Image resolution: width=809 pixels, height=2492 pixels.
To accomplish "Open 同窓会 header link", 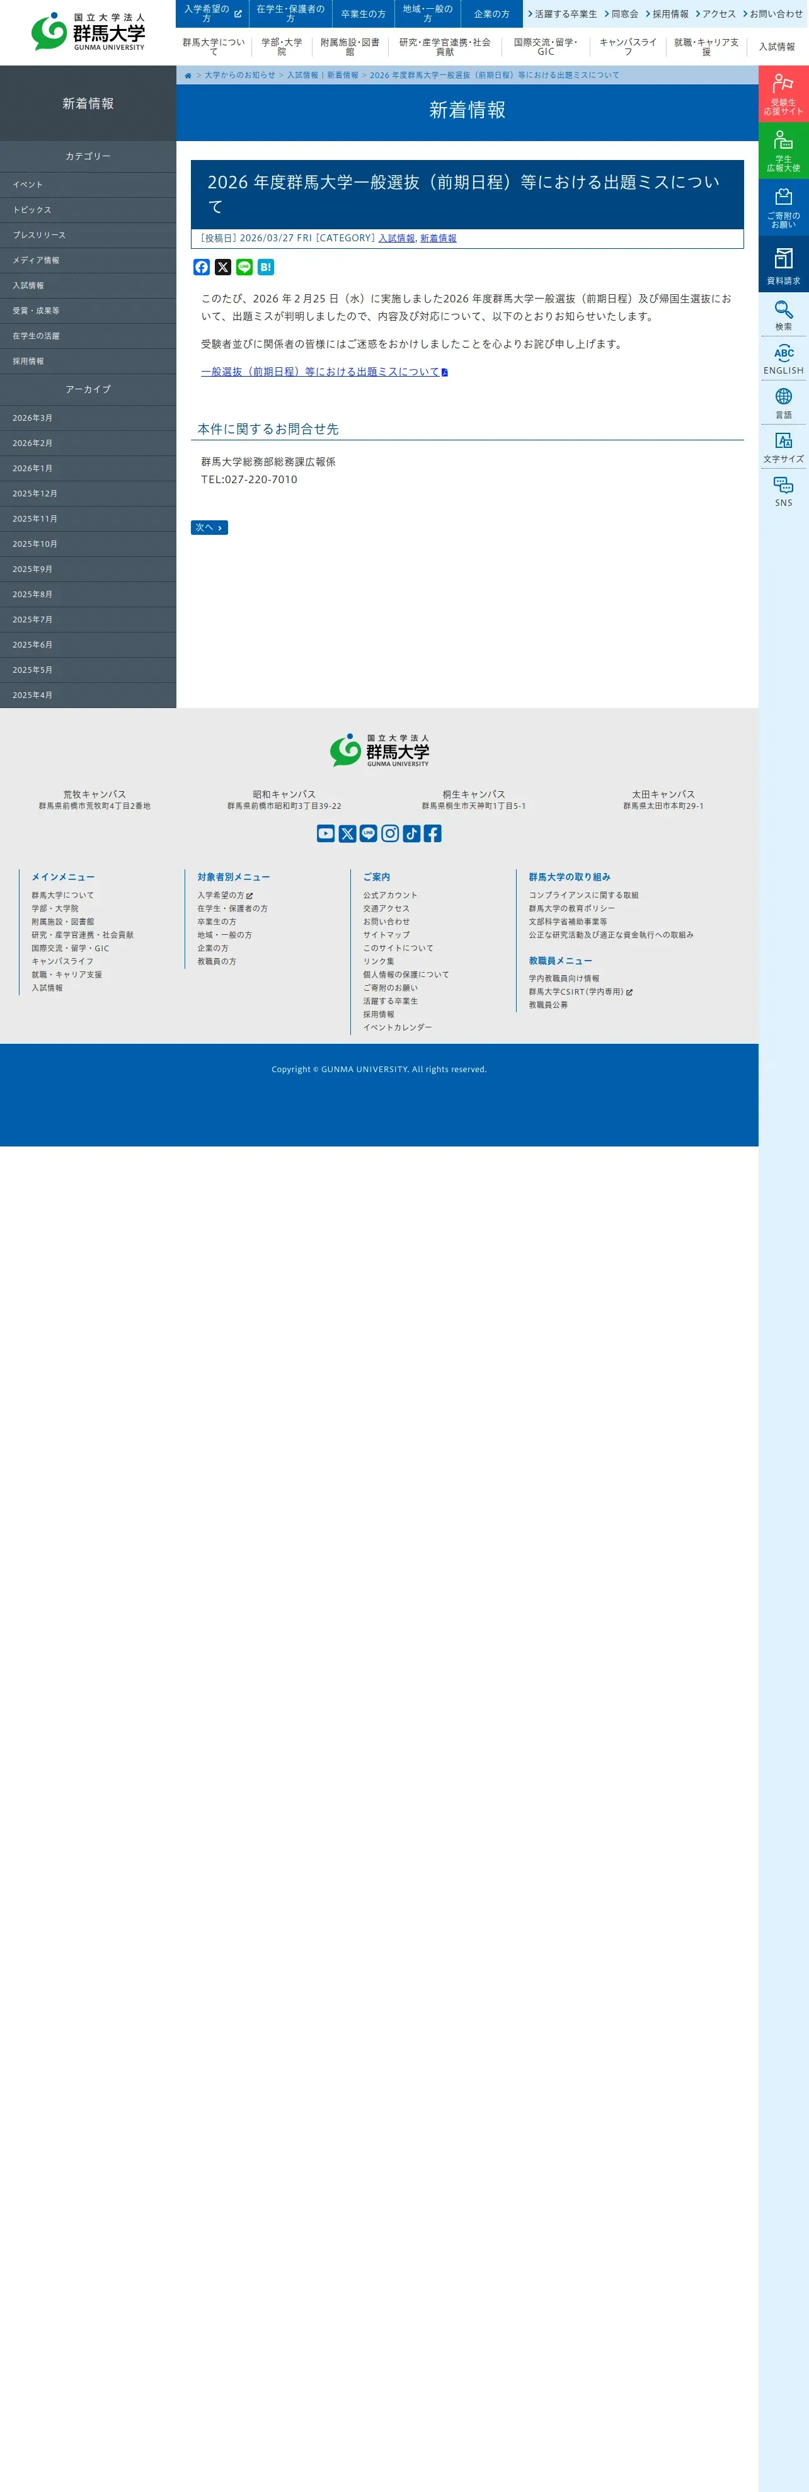I will [621, 14].
